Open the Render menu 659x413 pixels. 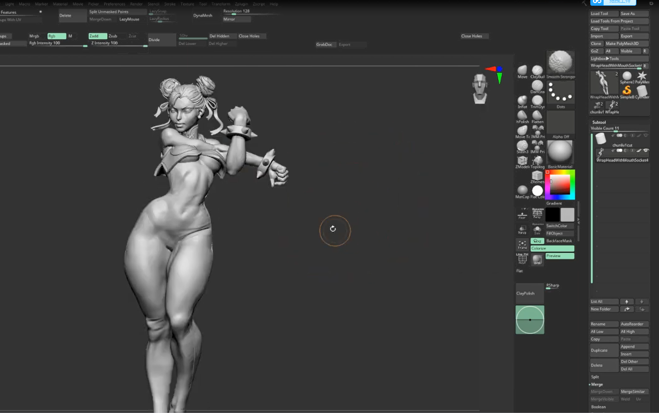coord(136,4)
